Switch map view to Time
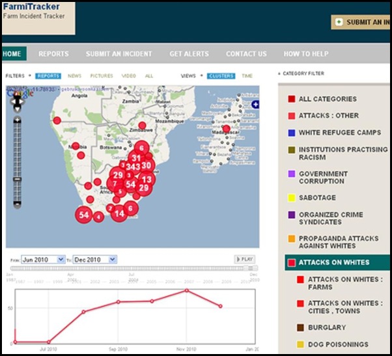Image resolution: width=392 pixels, height=356 pixels. (247, 76)
